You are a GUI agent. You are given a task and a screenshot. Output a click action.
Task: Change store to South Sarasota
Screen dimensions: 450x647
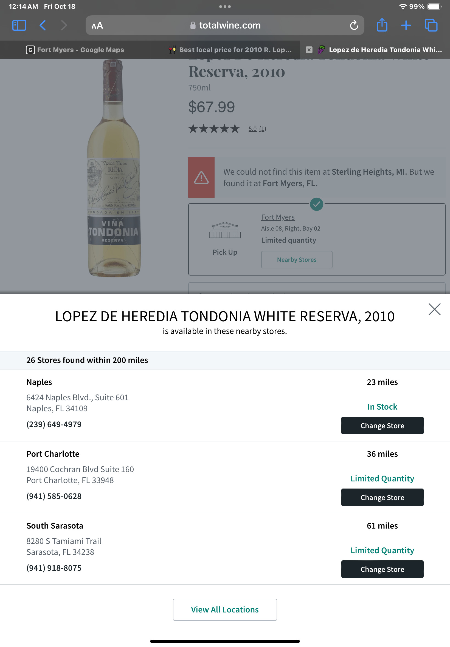[x=382, y=569]
